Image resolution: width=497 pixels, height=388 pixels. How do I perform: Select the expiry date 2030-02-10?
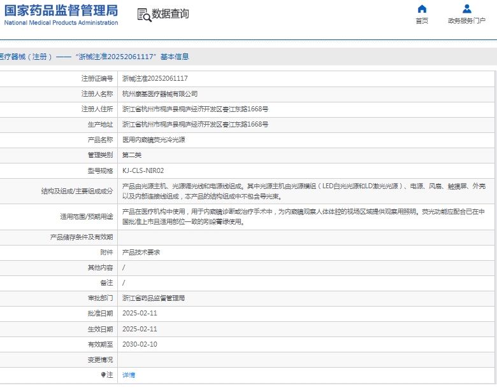140,344
